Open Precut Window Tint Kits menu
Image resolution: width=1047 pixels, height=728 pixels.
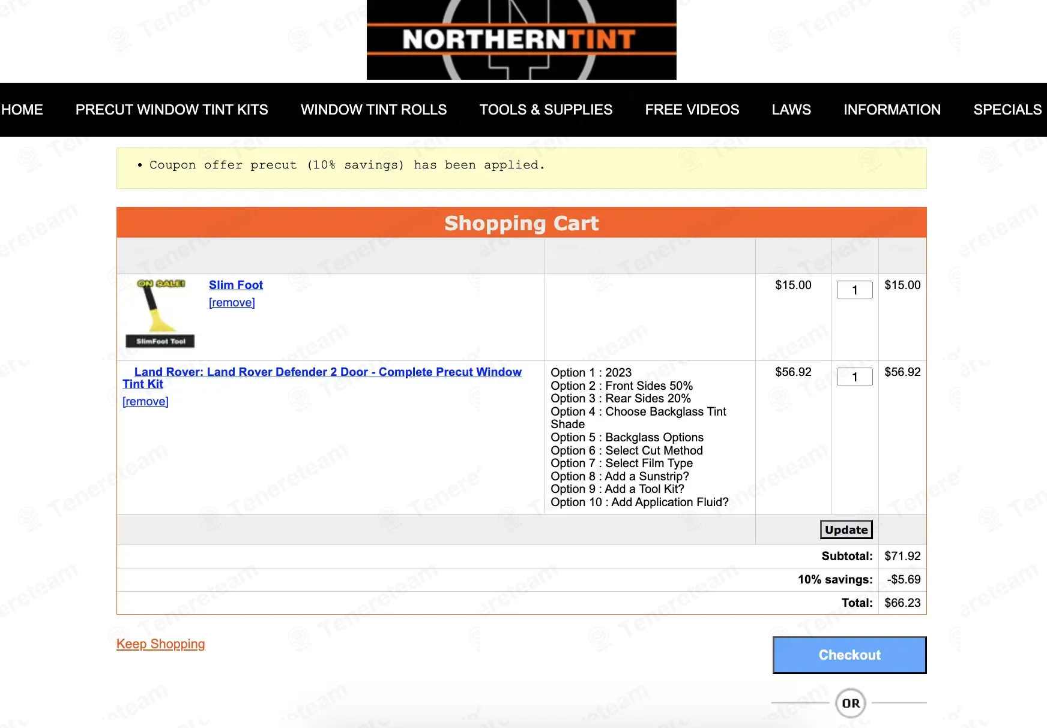(172, 110)
